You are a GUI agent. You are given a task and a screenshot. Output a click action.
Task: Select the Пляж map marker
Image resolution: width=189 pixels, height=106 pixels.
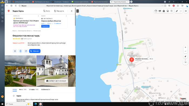[119, 65]
